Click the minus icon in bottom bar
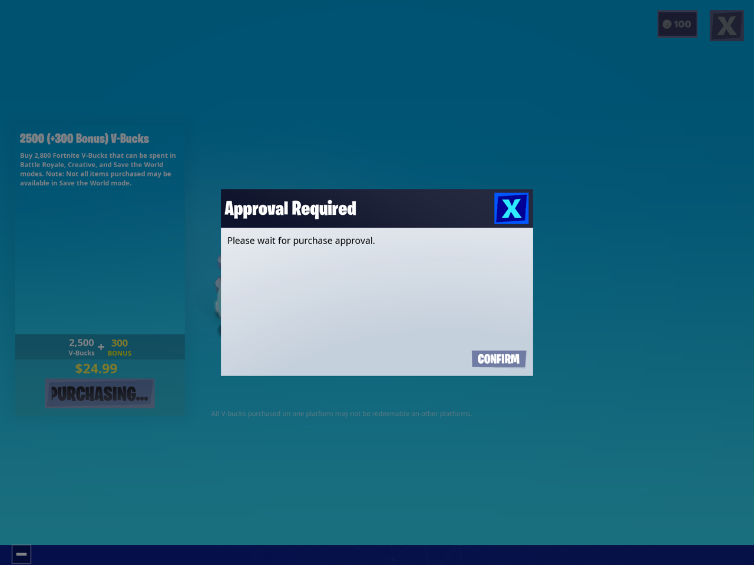Viewport: 754px width, 565px height. (x=21, y=554)
